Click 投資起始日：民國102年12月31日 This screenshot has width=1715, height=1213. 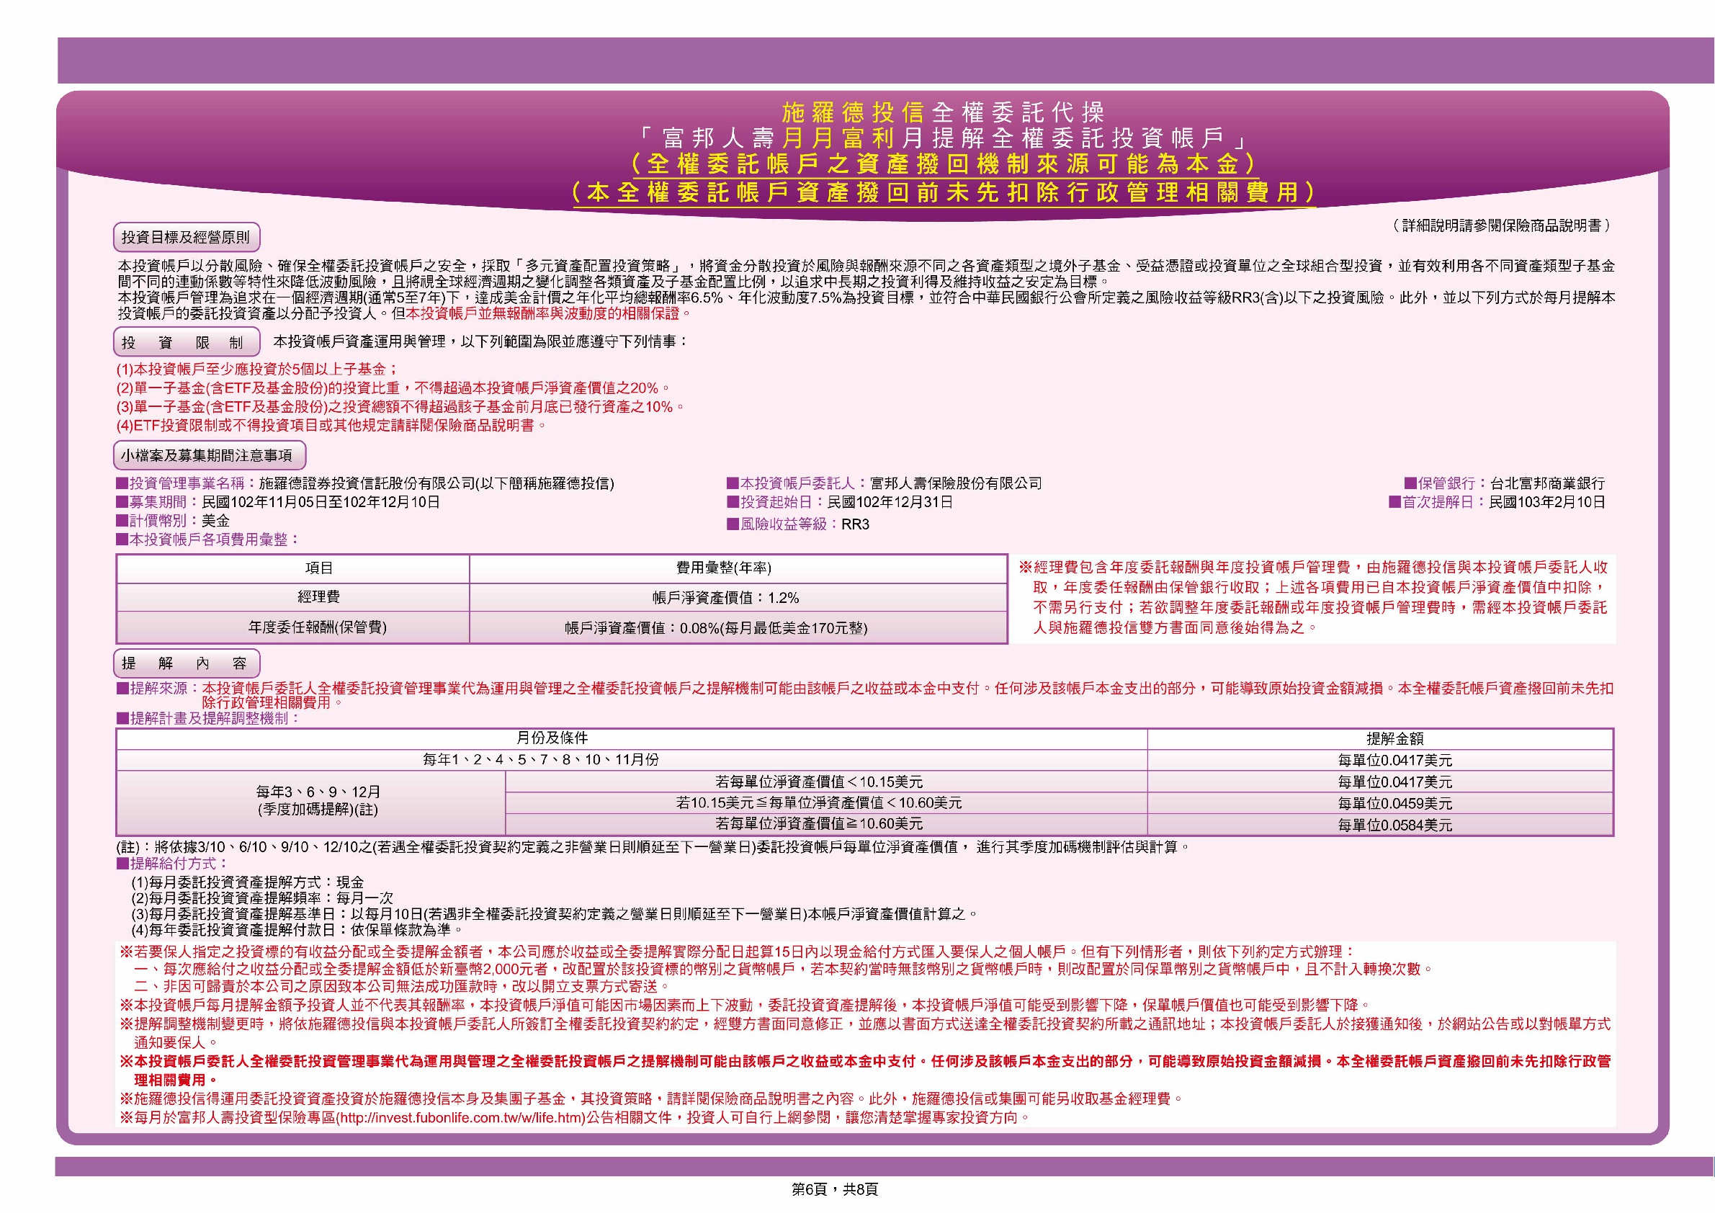[840, 502]
